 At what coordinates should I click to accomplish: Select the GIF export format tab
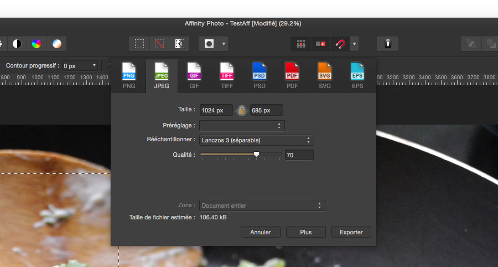coord(194,76)
